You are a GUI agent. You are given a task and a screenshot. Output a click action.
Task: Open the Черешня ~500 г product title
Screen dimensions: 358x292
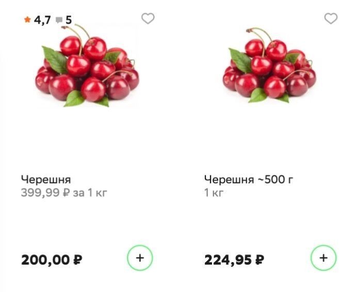(x=249, y=180)
